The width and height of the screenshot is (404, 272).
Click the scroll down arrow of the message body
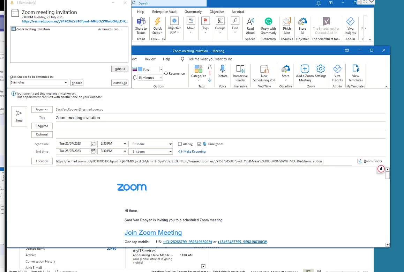pyautogui.click(x=388, y=245)
